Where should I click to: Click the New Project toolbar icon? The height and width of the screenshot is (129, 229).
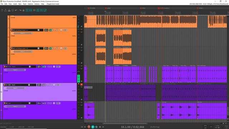(2, 10)
